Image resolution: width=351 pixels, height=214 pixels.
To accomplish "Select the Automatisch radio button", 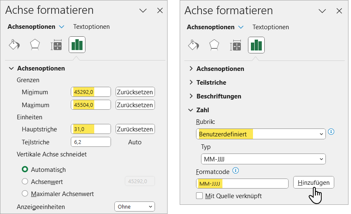I will [x=25, y=169].
